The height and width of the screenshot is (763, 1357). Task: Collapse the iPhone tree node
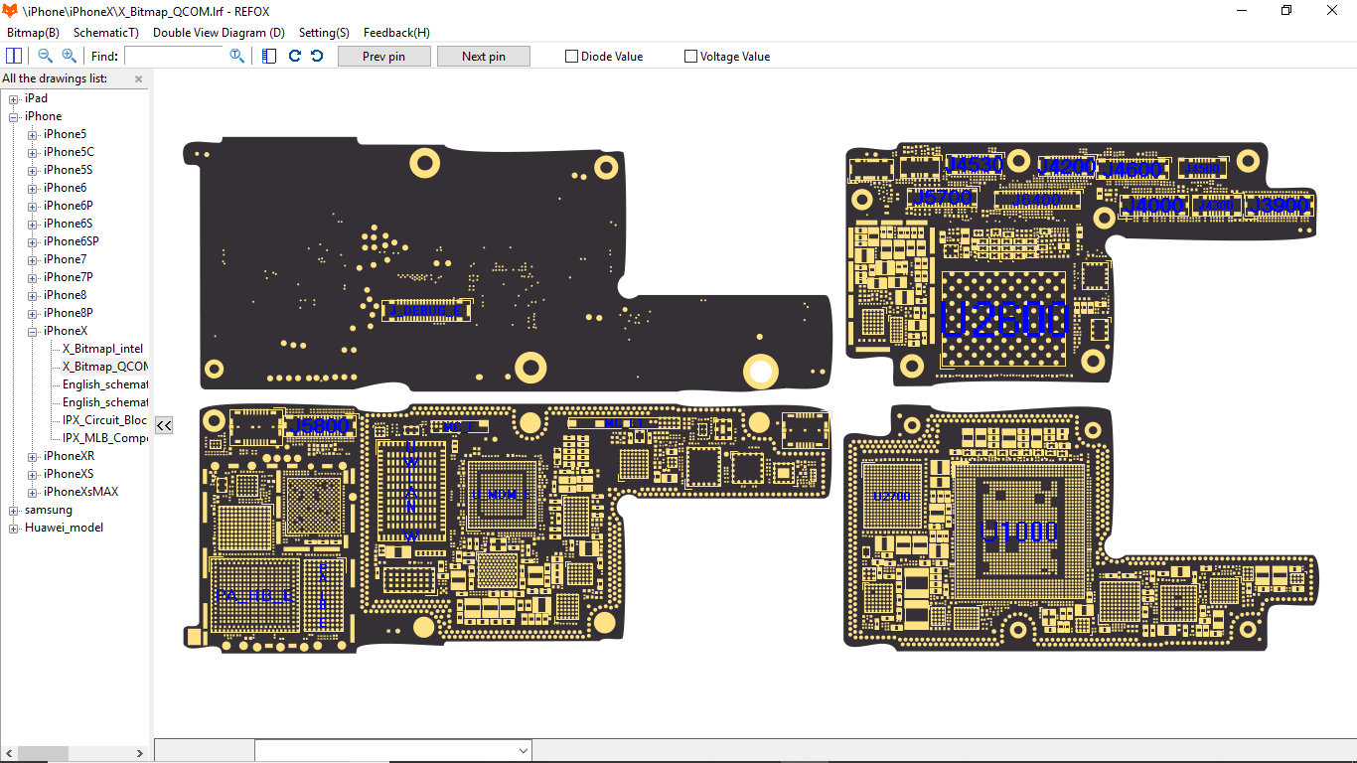[x=14, y=116]
